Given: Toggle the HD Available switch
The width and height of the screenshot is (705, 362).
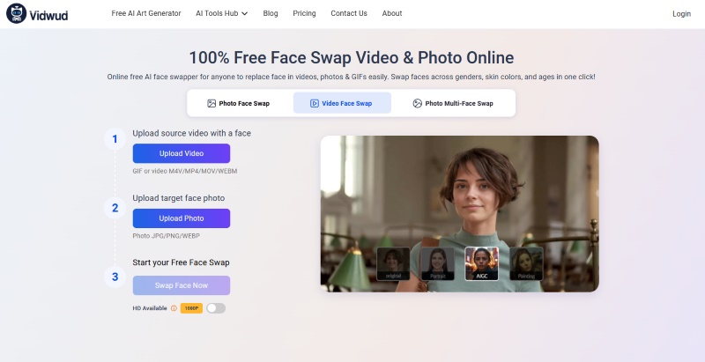Looking at the screenshot, I should point(216,308).
